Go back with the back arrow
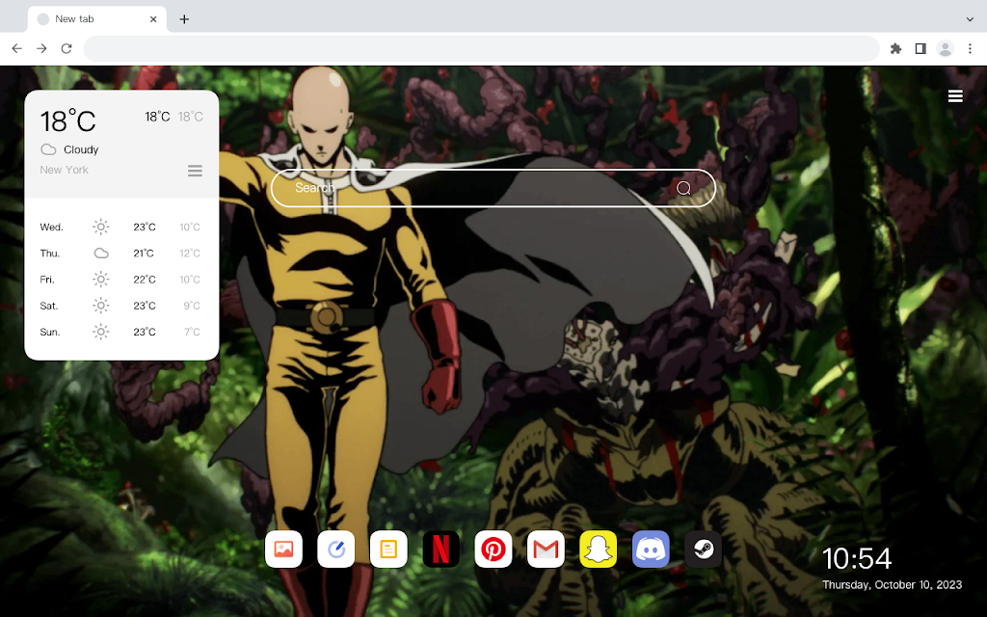This screenshot has width=987, height=617. coord(17,48)
